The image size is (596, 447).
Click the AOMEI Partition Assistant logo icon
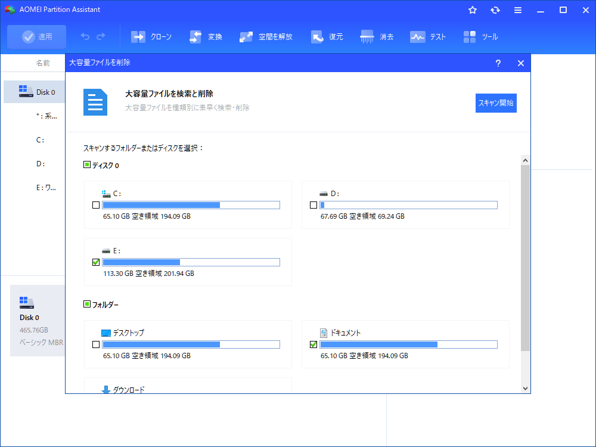pos(10,10)
